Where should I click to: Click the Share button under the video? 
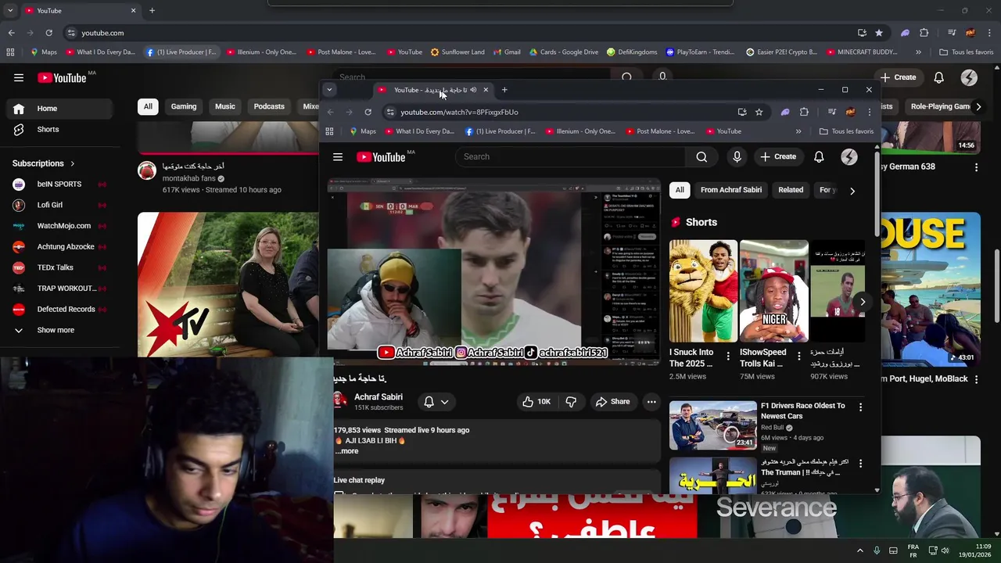click(612, 402)
